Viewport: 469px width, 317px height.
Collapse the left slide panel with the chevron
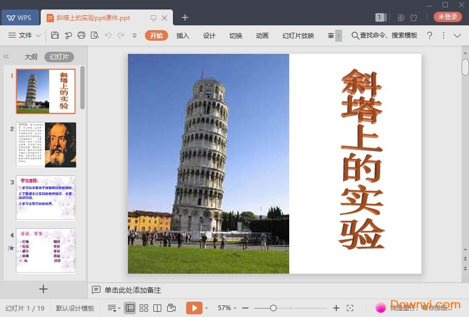tap(6, 57)
